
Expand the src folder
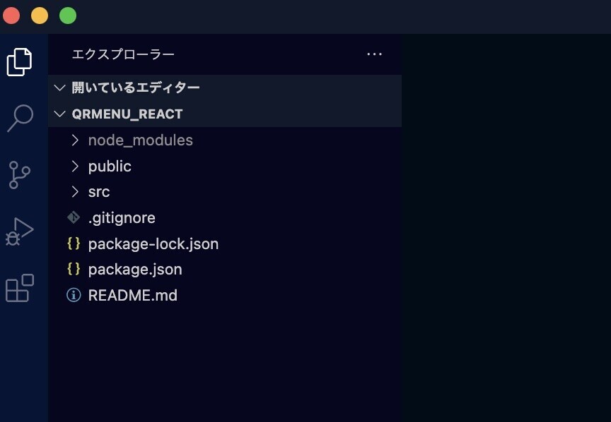point(75,191)
